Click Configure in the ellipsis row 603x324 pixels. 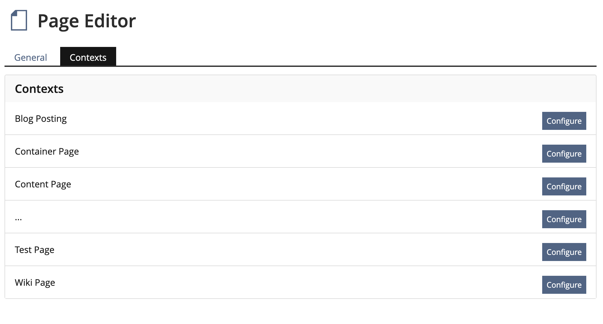pyautogui.click(x=564, y=220)
